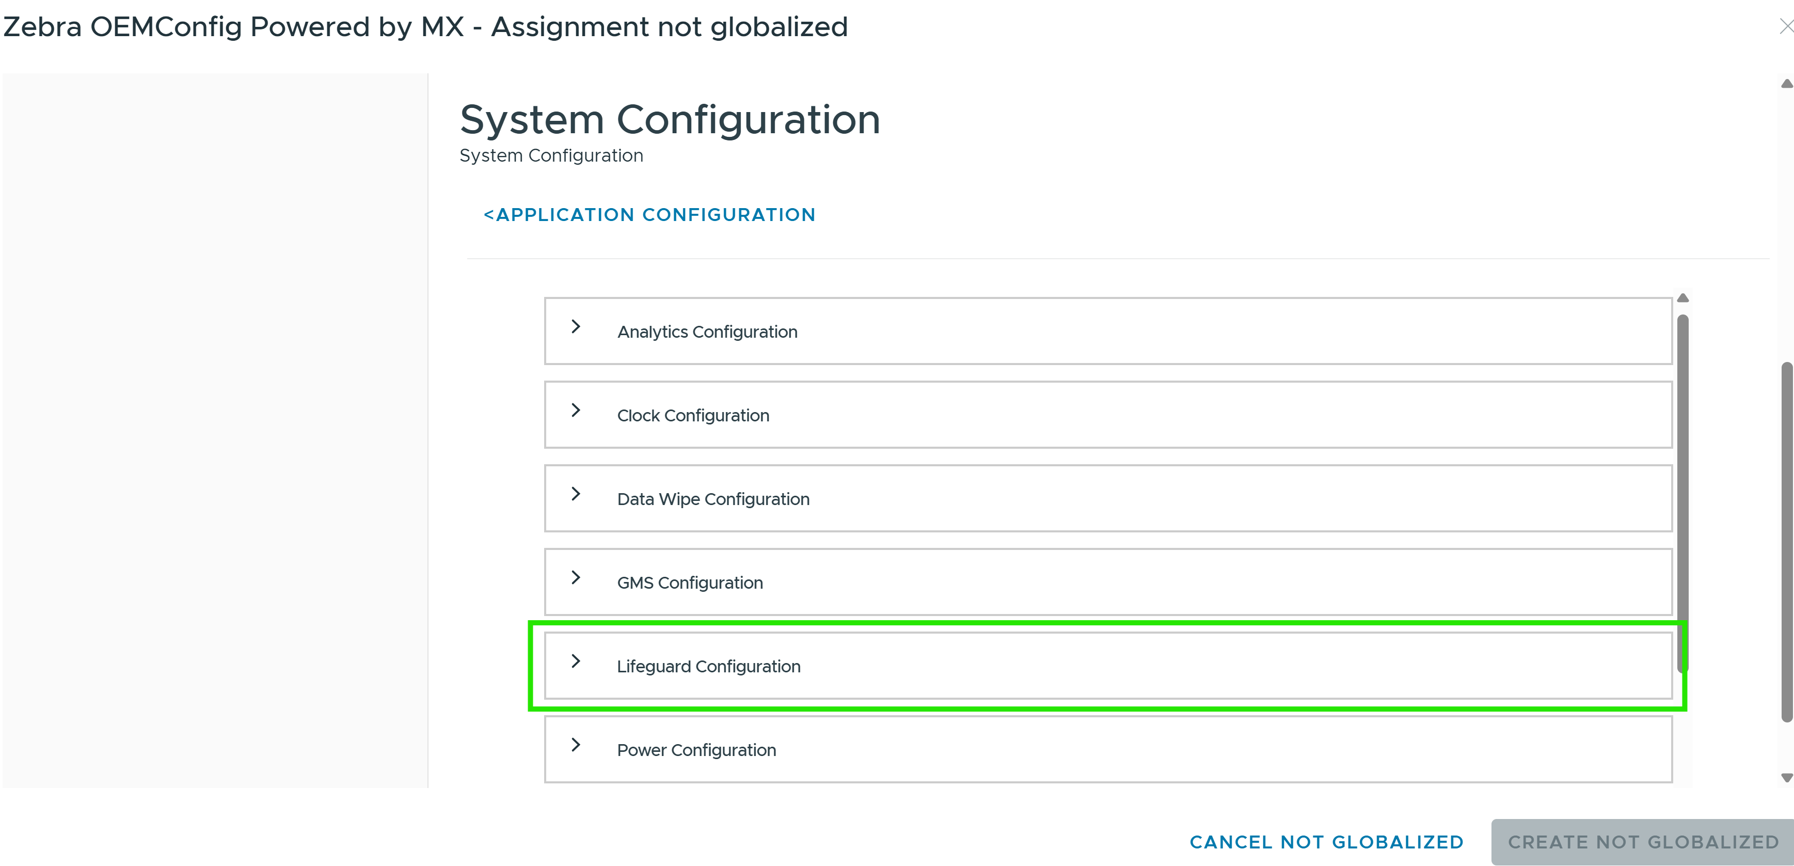The height and width of the screenshot is (866, 1794).
Task: Click inner list scrollbar up arrow
Action: coord(1682,298)
